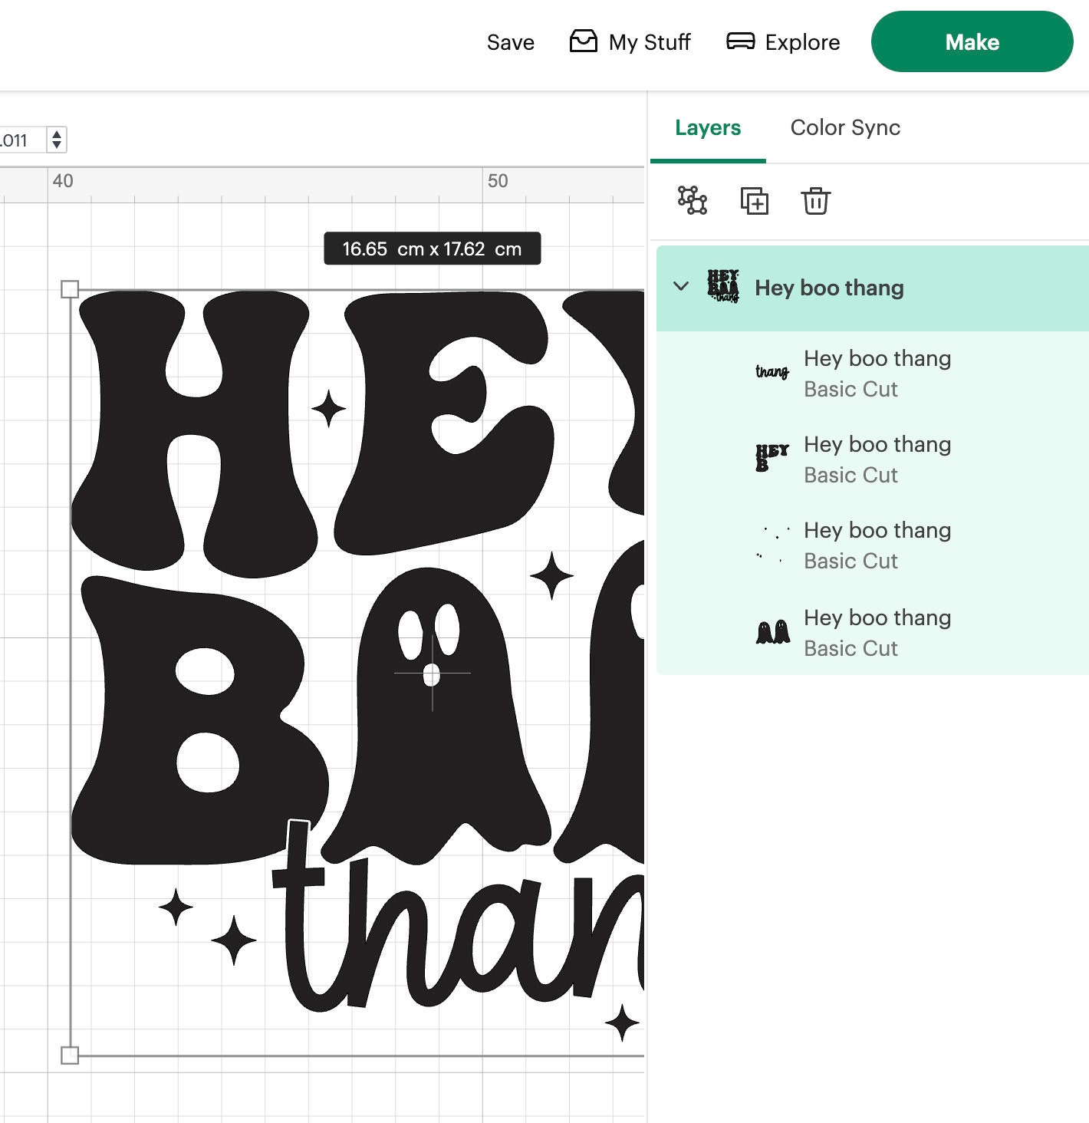Click the Hey boo thang group thumbnail
Viewport: 1089px width, 1123px height.
[x=724, y=287]
